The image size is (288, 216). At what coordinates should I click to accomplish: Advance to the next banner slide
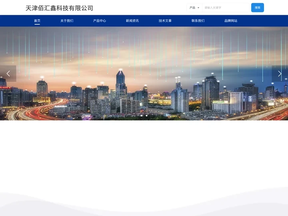280,74
